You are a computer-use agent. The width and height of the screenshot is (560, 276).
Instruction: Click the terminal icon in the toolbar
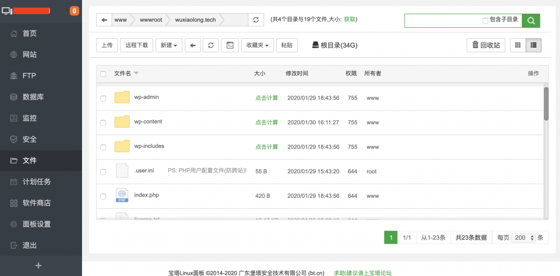tap(230, 45)
